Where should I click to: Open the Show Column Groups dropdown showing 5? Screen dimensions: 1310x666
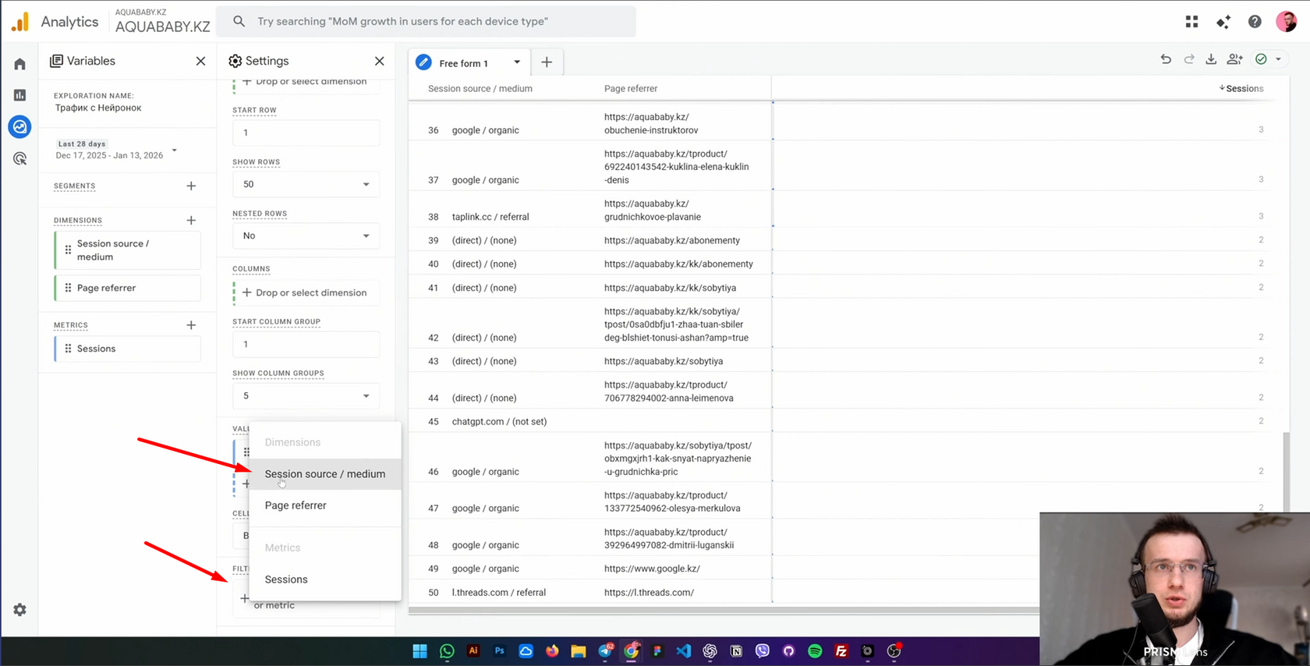(x=306, y=396)
